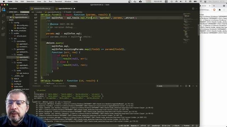Open the Extensions view

[3, 35]
